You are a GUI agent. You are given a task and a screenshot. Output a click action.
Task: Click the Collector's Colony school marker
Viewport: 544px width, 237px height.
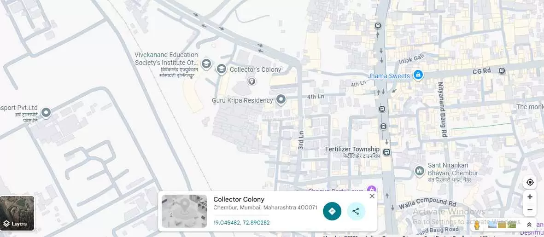pyautogui.click(x=222, y=69)
